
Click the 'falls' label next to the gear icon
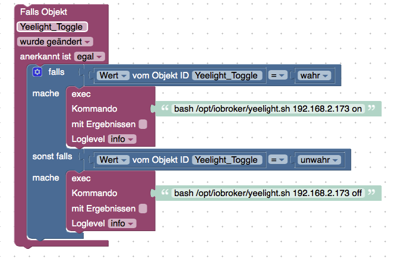click(x=56, y=72)
